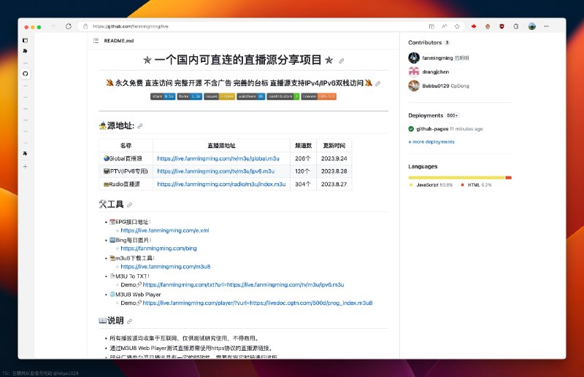Screen dimensions: 584x377
Task: Click the 304个 channel count cell
Action: [x=303, y=184]
